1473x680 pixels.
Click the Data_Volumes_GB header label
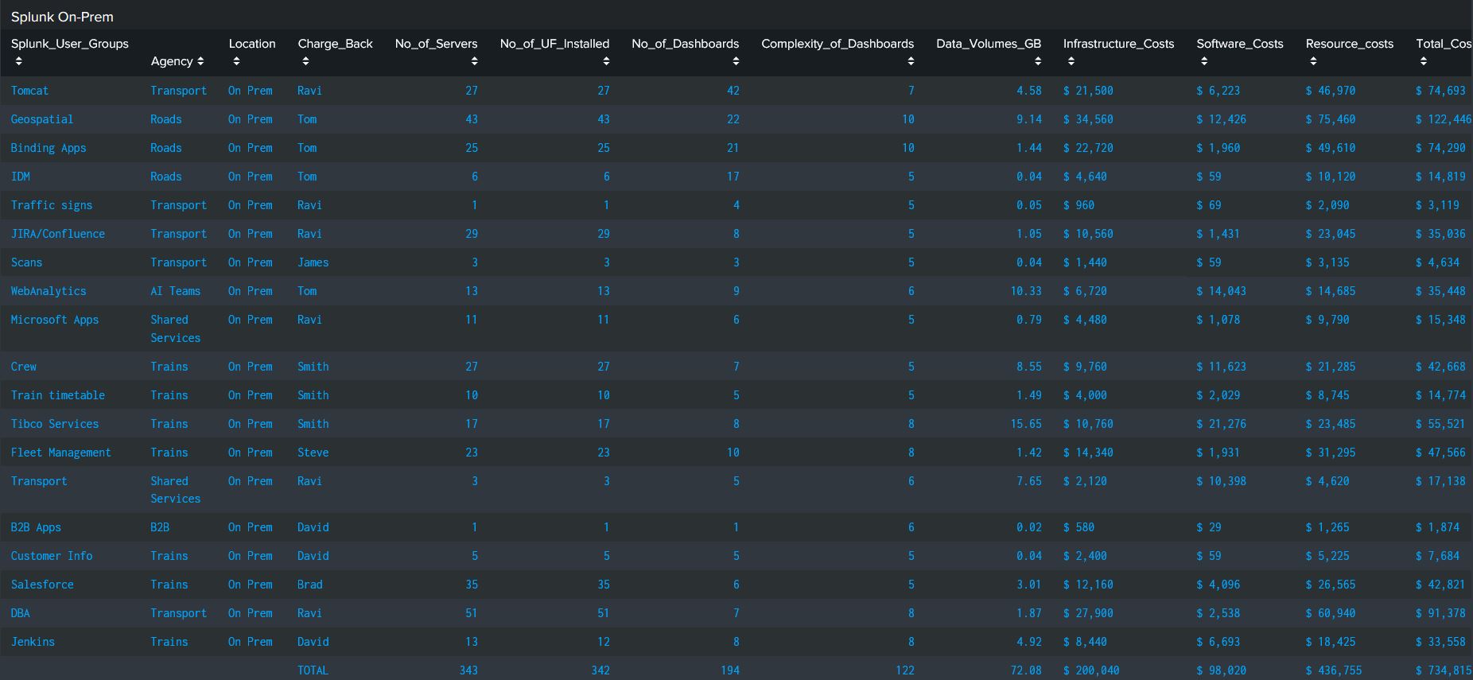coord(989,44)
